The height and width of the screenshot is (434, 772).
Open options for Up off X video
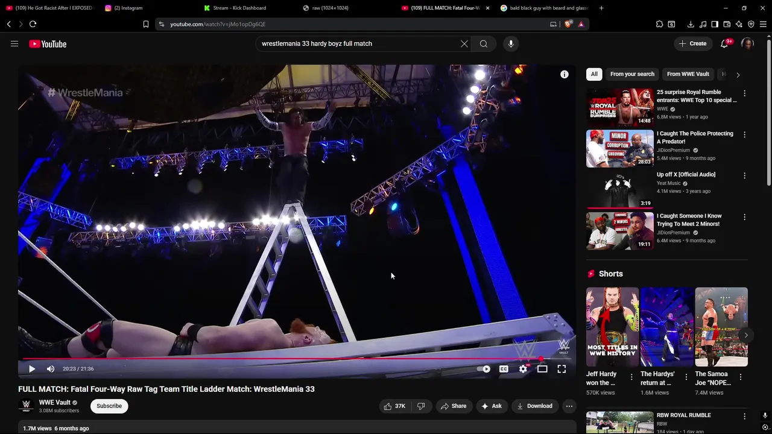[x=744, y=175]
